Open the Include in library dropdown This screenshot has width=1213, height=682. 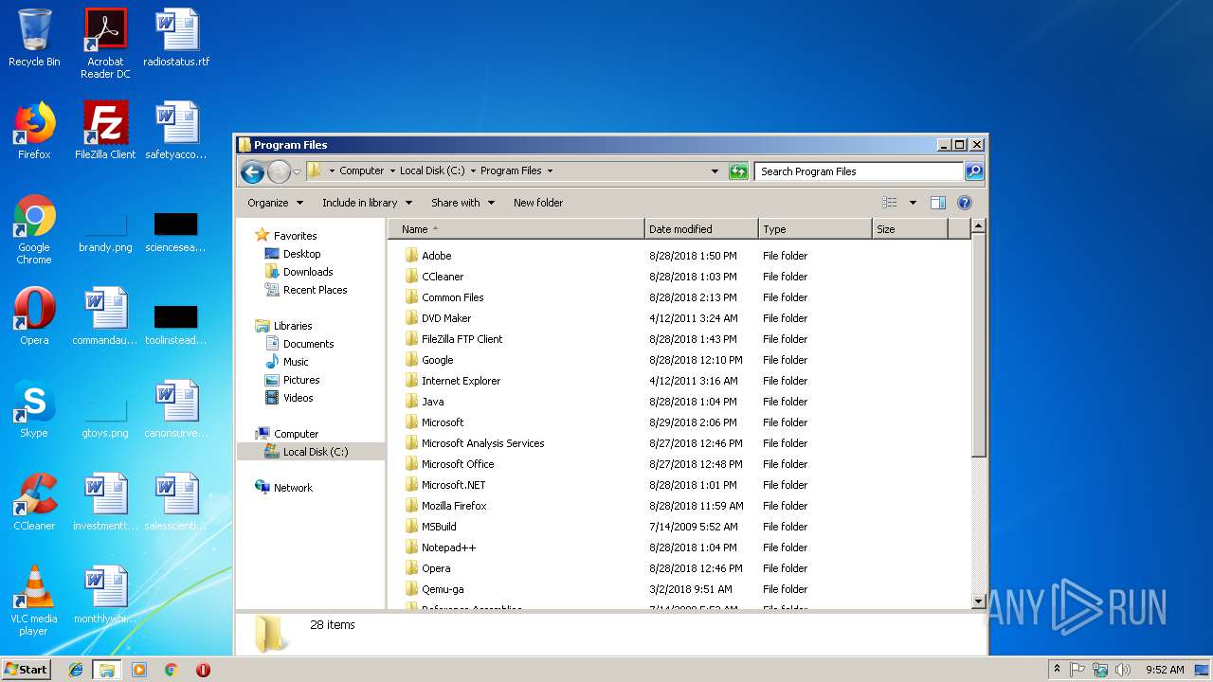coord(367,203)
